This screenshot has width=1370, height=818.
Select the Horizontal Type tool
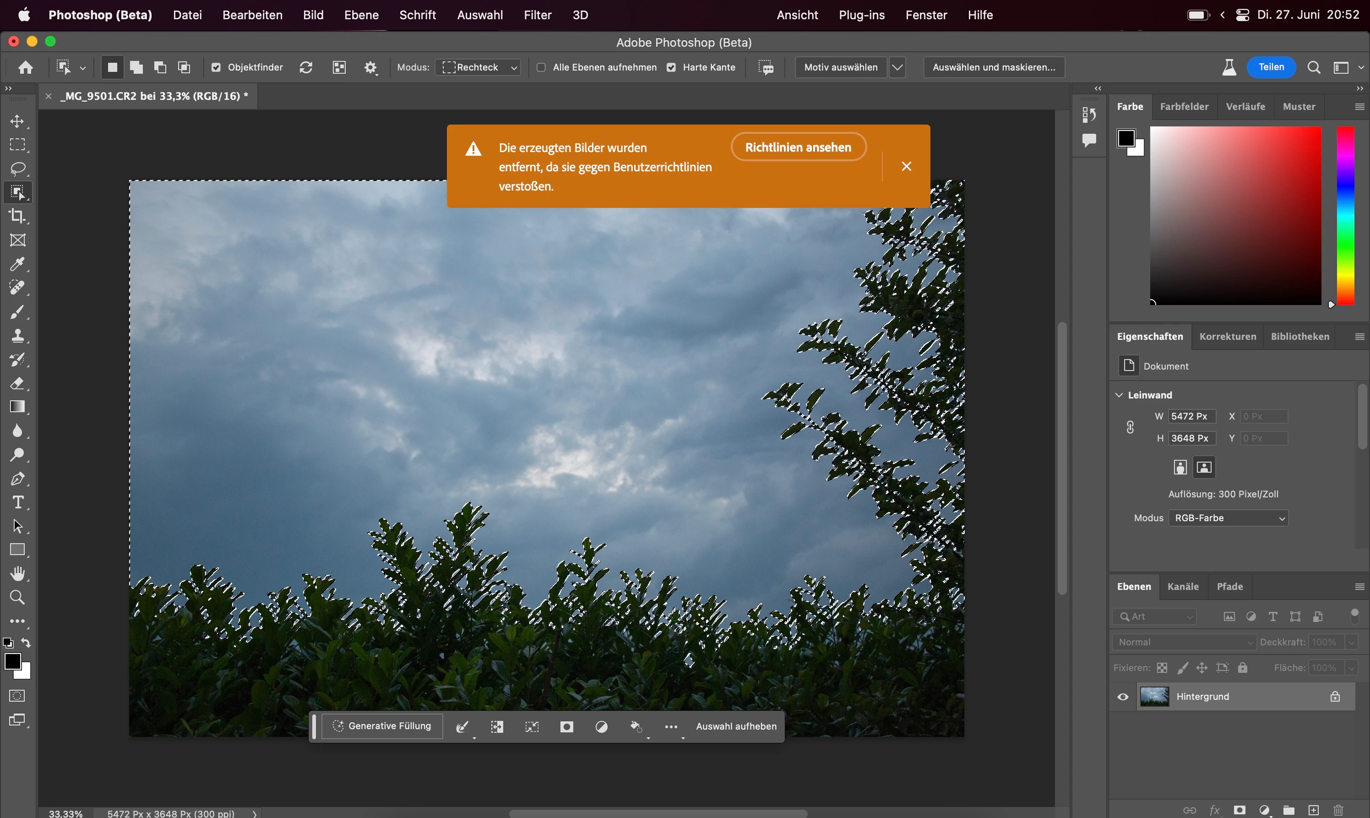[x=18, y=503]
